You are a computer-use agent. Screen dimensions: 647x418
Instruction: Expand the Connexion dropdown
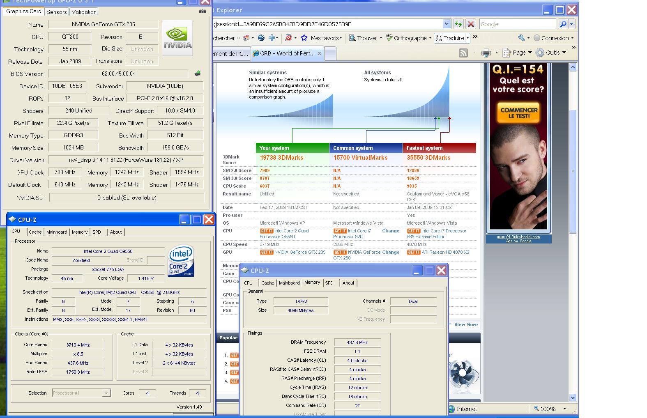click(572, 38)
